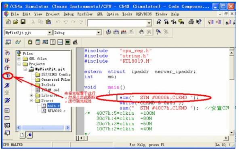240x151 pixels.
Task: Click the Run running-man icon in sidebar
Action: tap(7, 85)
